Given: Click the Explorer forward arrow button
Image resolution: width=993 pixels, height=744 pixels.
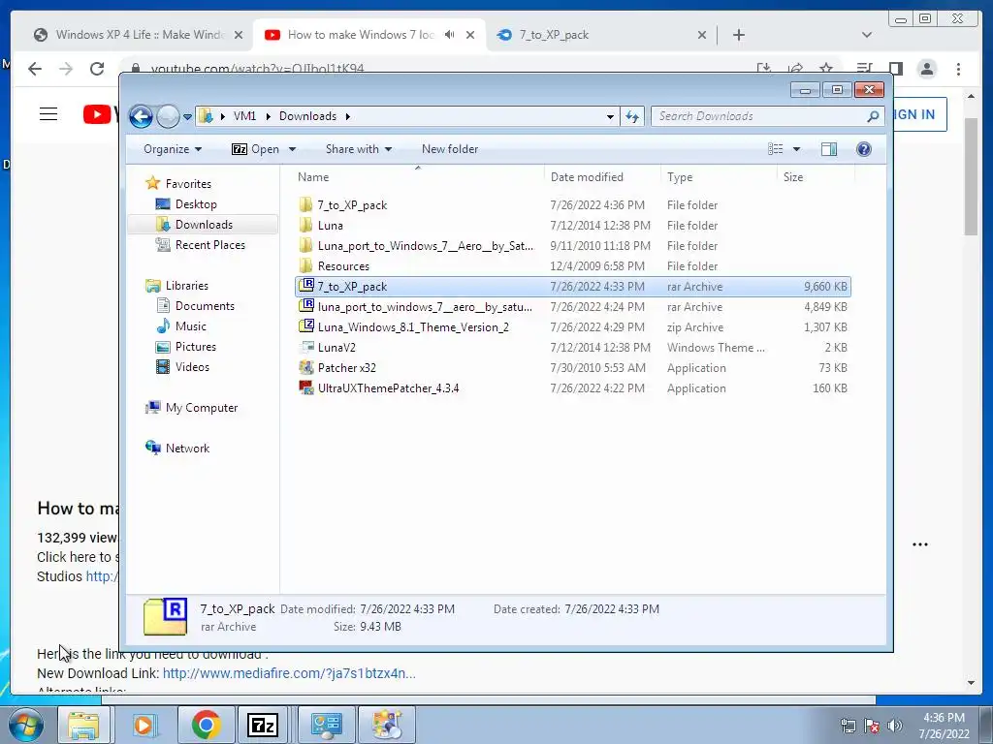Looking at the screenshot, I should 168,116.
